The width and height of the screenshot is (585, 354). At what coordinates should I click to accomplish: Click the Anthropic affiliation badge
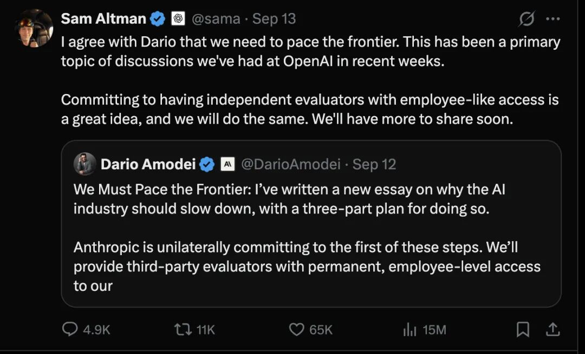(227, 164)
